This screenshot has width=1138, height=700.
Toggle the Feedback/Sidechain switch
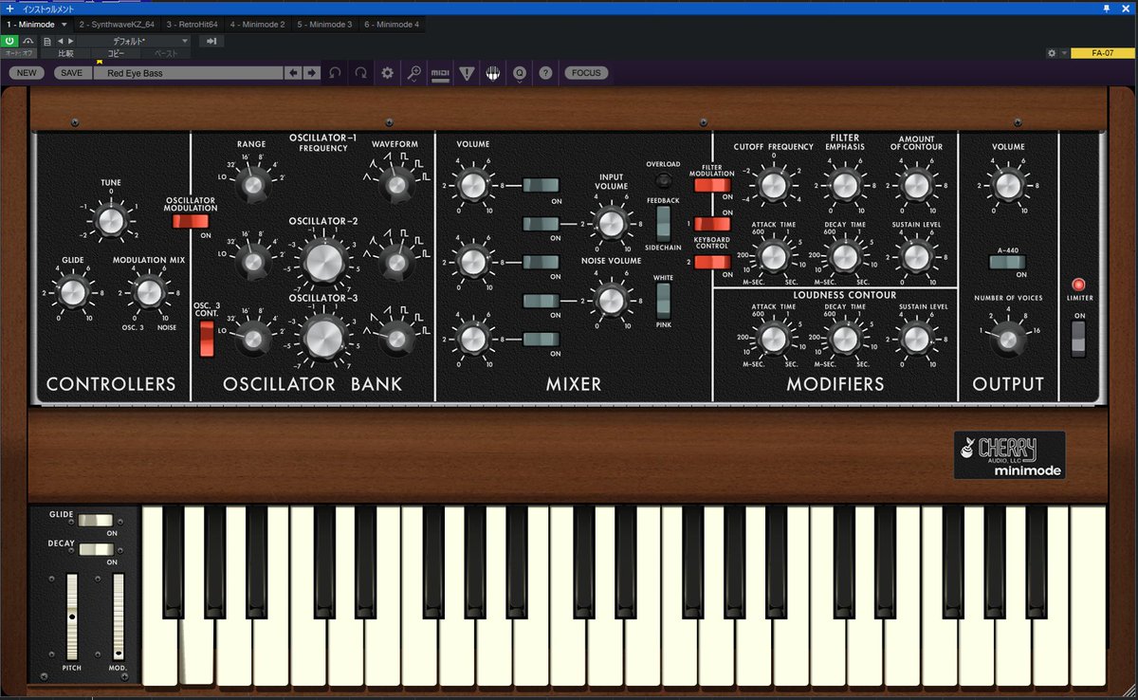pos(663,225)
